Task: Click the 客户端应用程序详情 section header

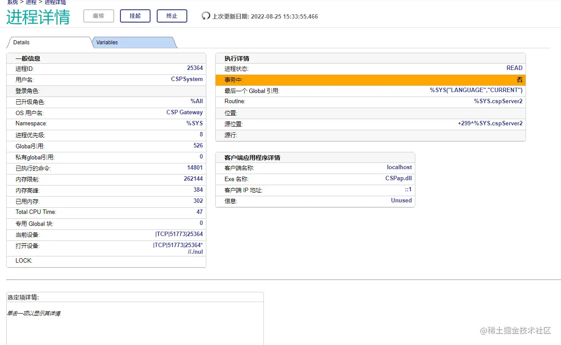Action: click(x=252, y=158)
